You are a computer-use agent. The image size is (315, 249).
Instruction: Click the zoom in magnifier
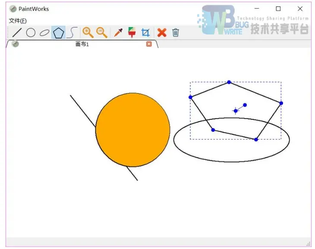tap(88, 32)
